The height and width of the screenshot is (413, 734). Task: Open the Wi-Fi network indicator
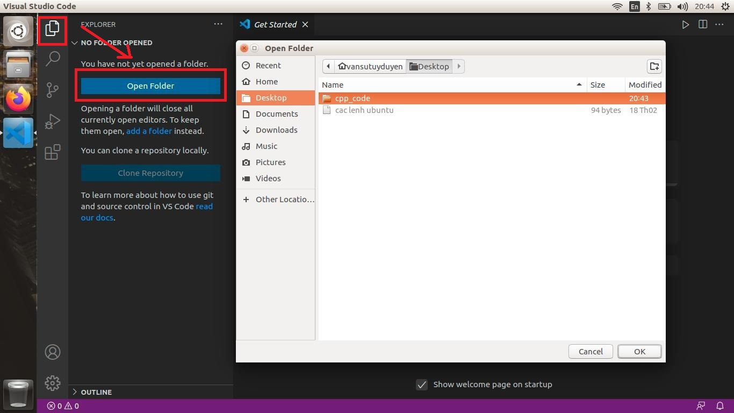(617, 6)
